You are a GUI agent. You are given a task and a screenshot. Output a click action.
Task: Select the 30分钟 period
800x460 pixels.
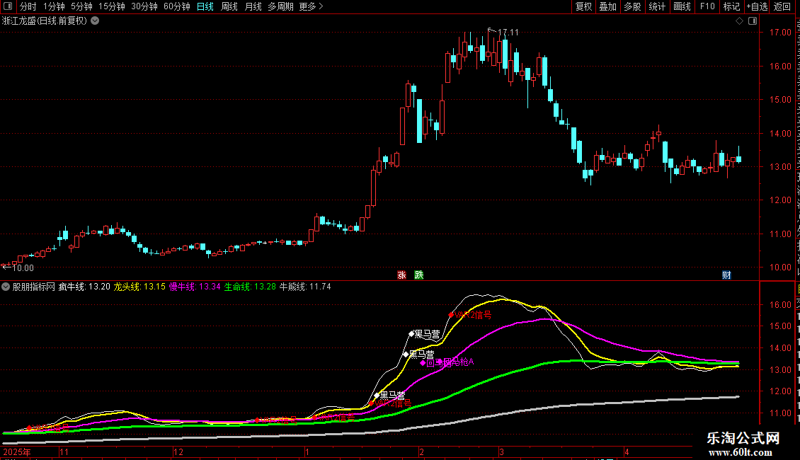tap(144, 6)
